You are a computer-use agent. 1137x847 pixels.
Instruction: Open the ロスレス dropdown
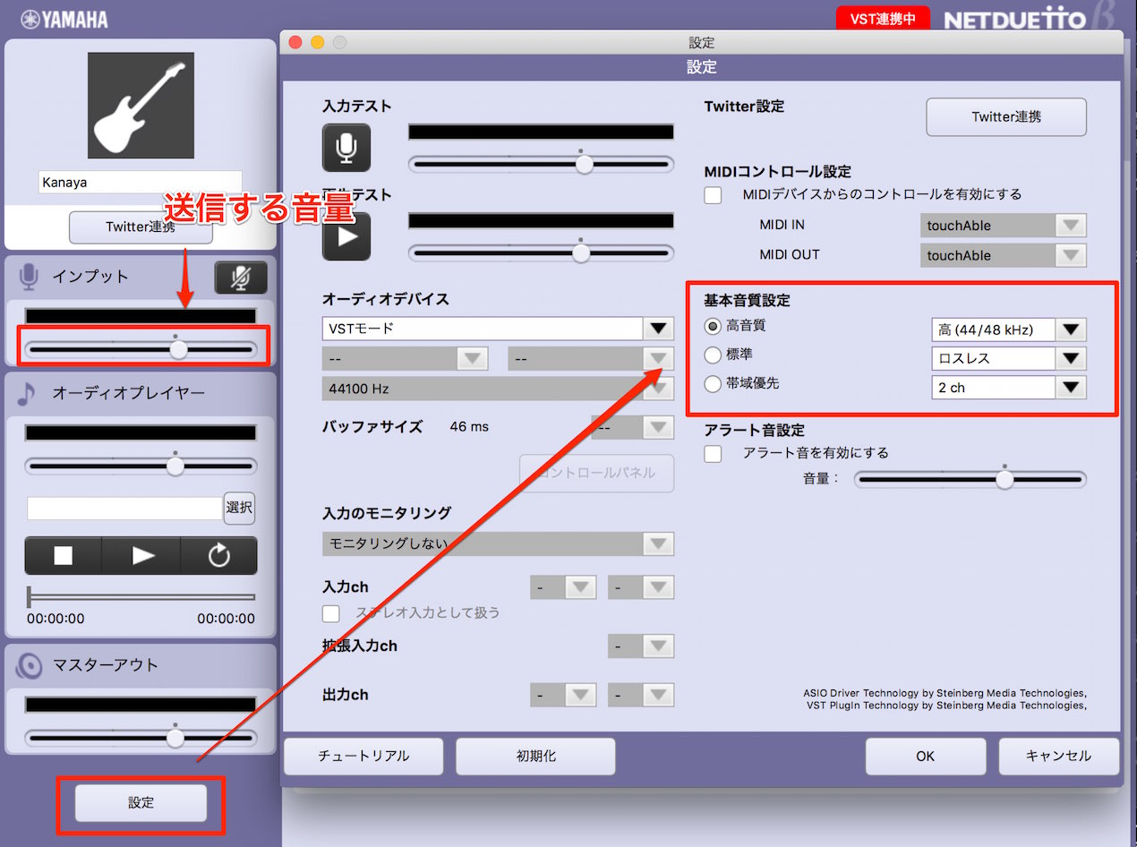(x=1009, y=358)
